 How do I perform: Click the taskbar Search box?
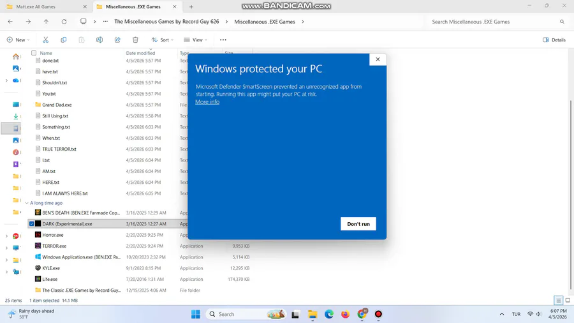pyautogui.click(x=247, y=314)
